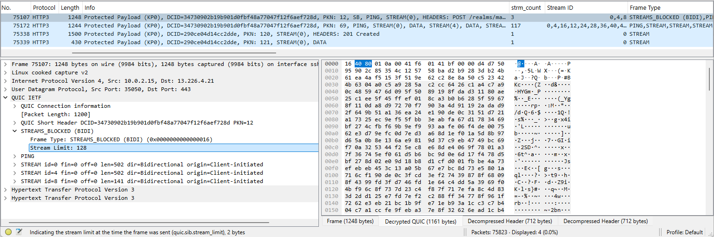The width and height of the screenshot is (714, 237).
Task: Expand QUIC Connection information node
Action: (x=14, y=106)
